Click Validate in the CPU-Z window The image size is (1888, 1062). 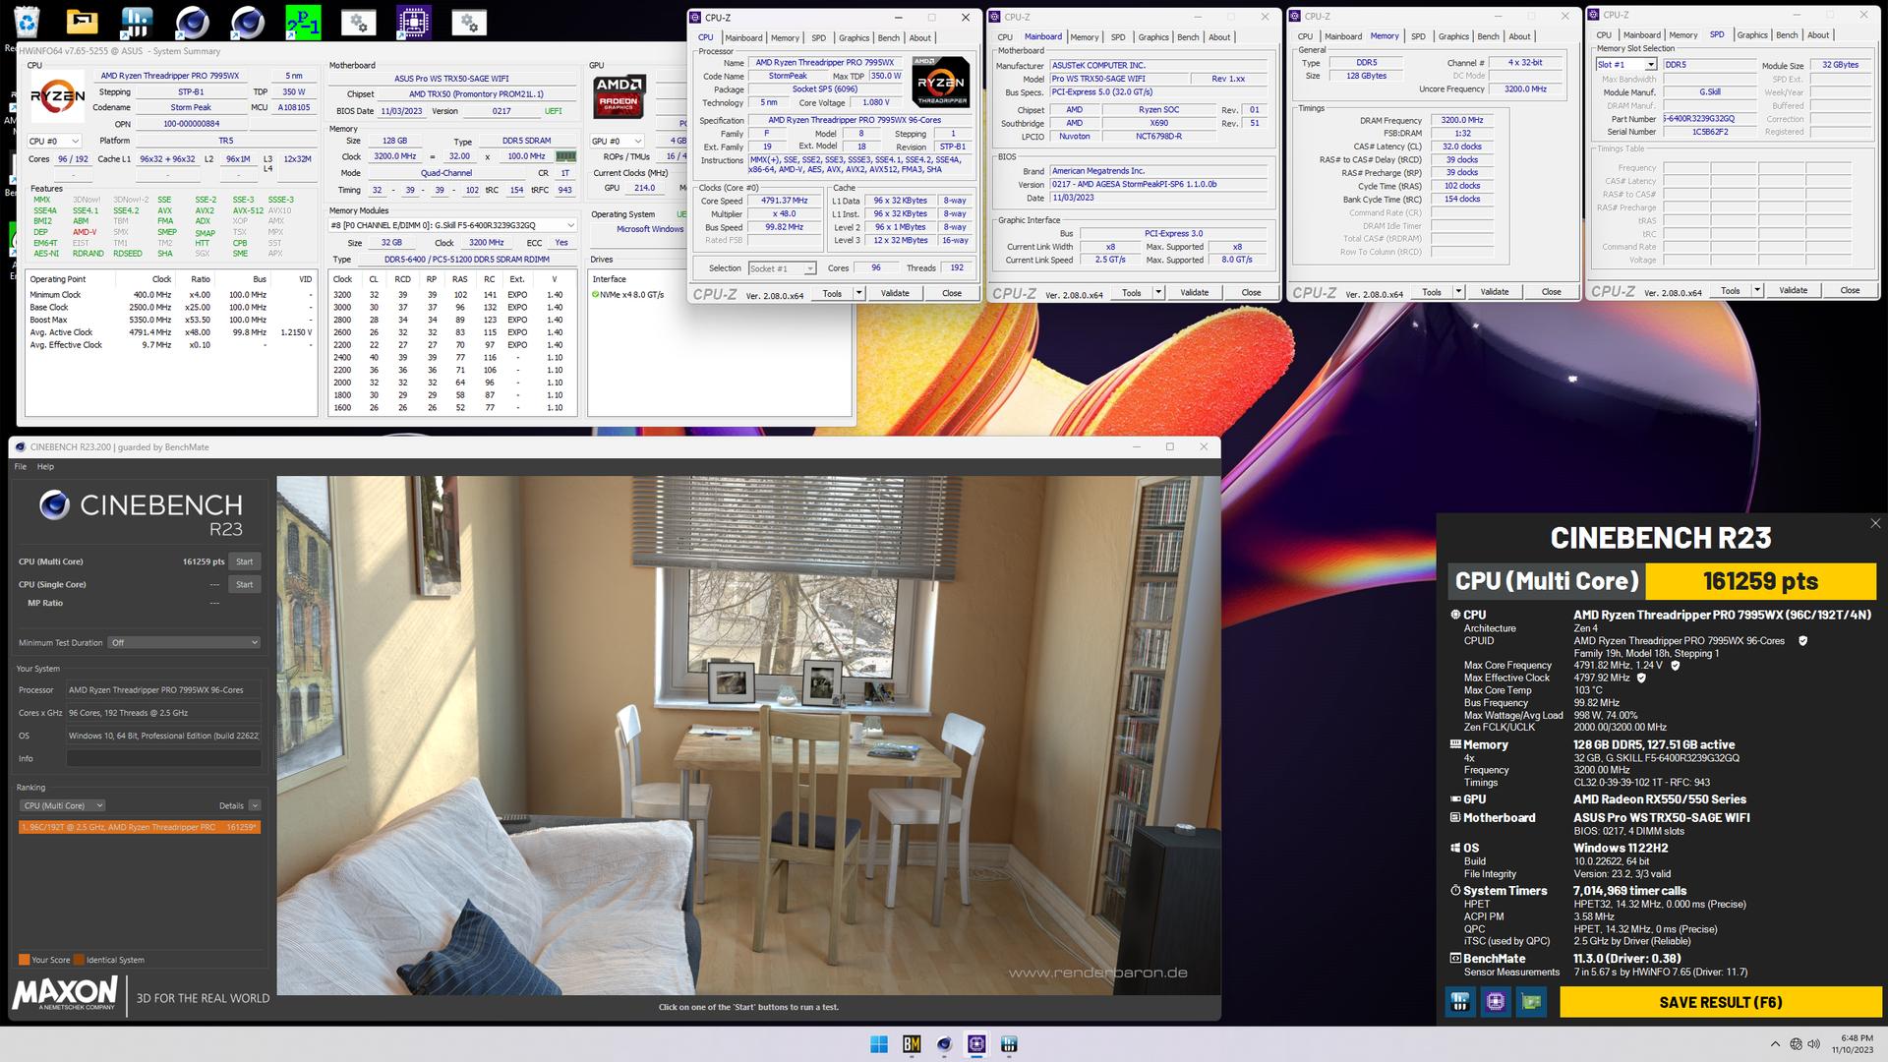894,292
